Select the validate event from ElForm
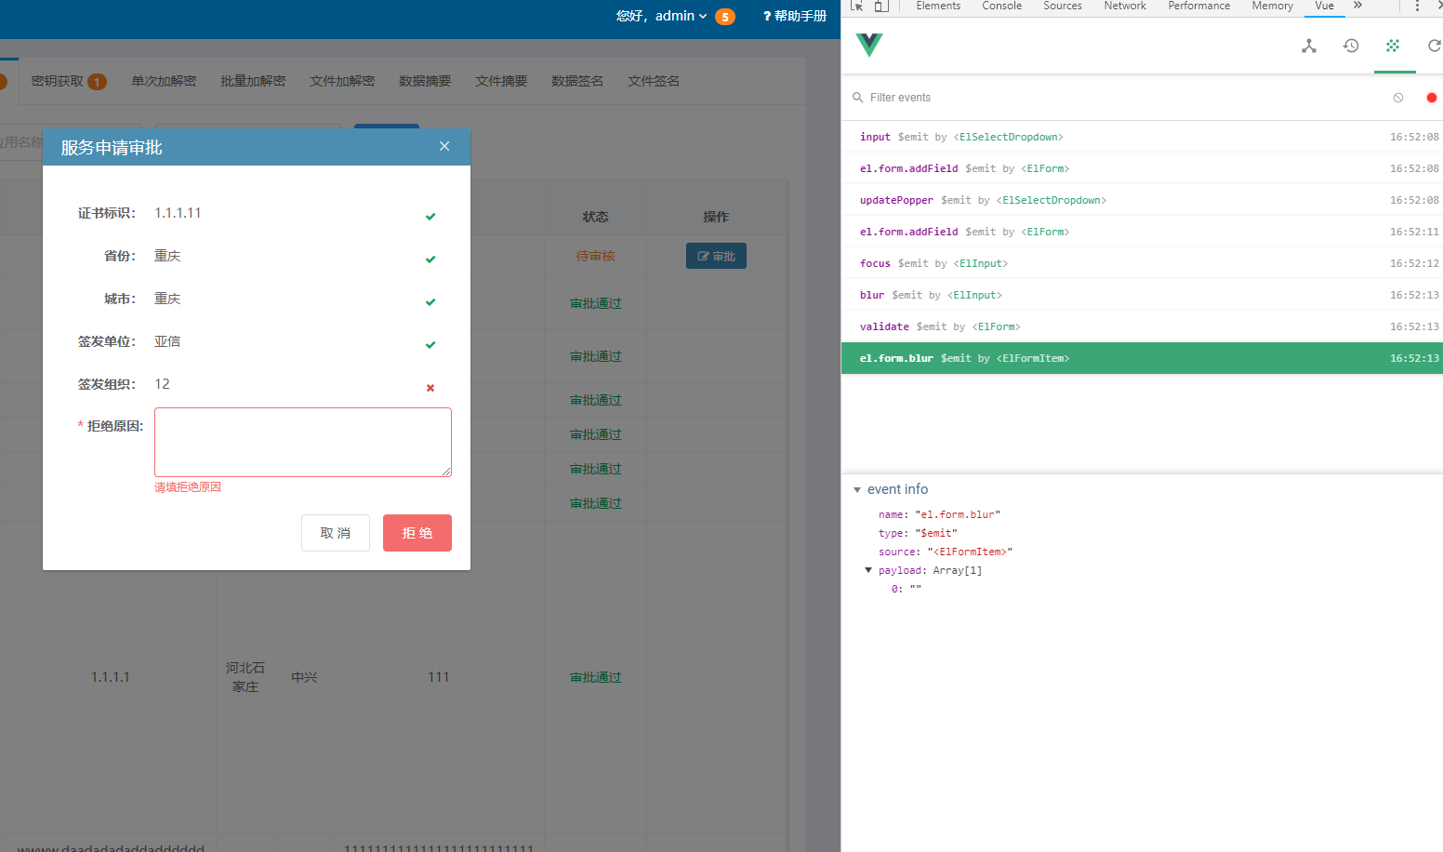The width and height of the screenshot is (1443, 852). coord(1142,326)
